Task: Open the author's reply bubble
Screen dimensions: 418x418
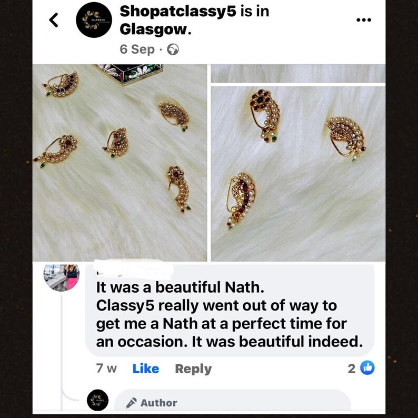Action: [x=232, y=400]
